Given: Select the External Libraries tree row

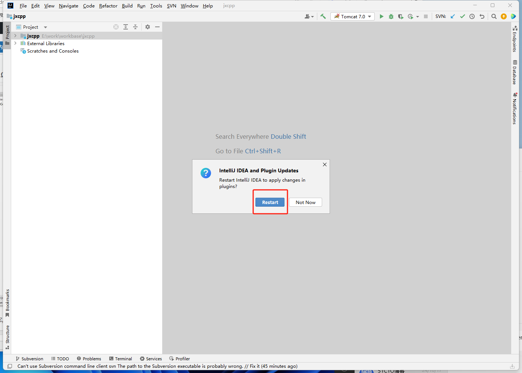Looking at the screenshot, I should 87,43.
